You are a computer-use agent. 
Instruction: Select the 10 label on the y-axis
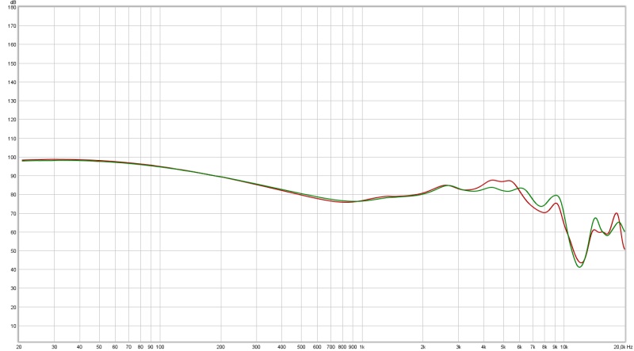(13, 326)
